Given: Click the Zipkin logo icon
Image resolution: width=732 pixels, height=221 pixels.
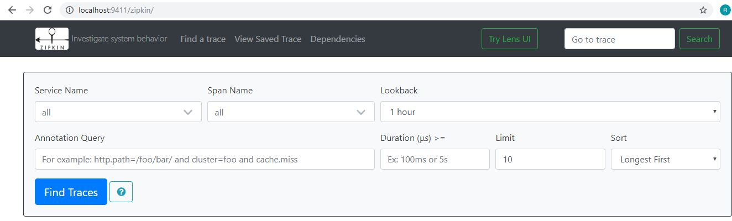Looking at the screenshot, I should coord(52,39).
